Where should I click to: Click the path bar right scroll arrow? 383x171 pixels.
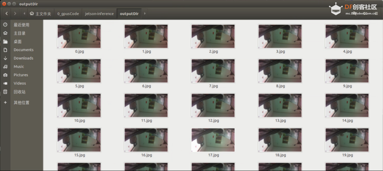pyautogui.click(x=145, y=13)
